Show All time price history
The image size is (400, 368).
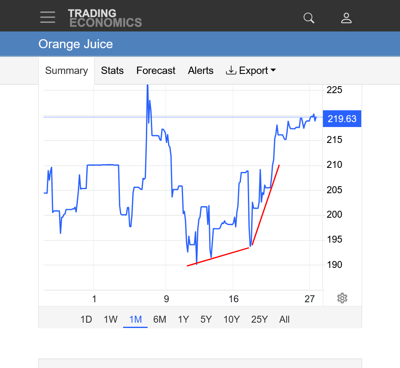(x=284, y=319)
